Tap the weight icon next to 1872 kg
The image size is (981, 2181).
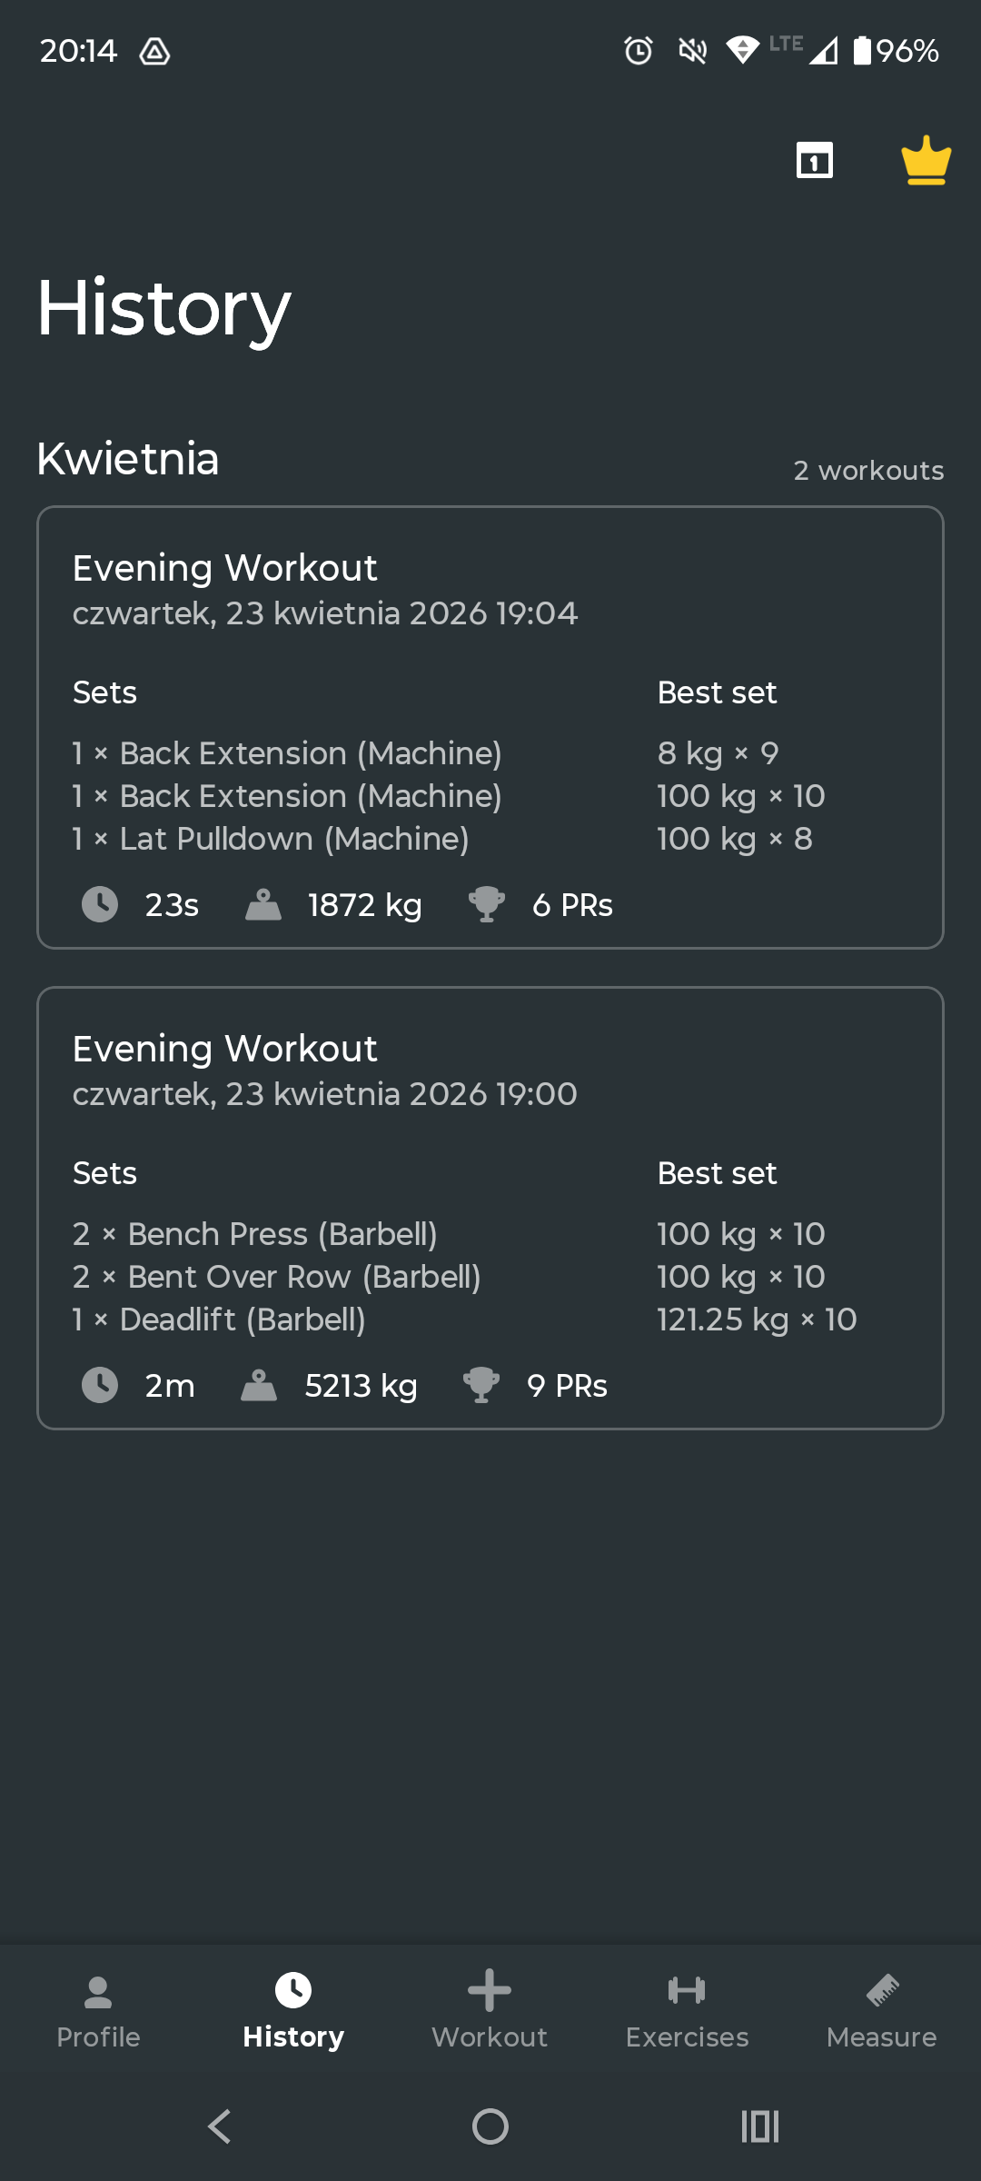tap(263, 904)
